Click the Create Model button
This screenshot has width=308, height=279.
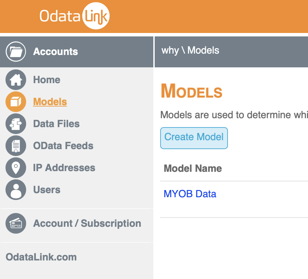click(x=194, y=138)
